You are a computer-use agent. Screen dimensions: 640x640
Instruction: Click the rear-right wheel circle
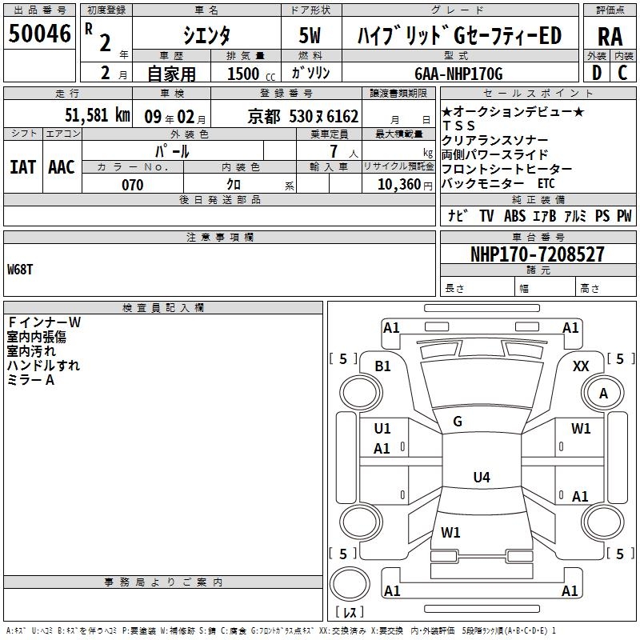[x=603, y=522]
